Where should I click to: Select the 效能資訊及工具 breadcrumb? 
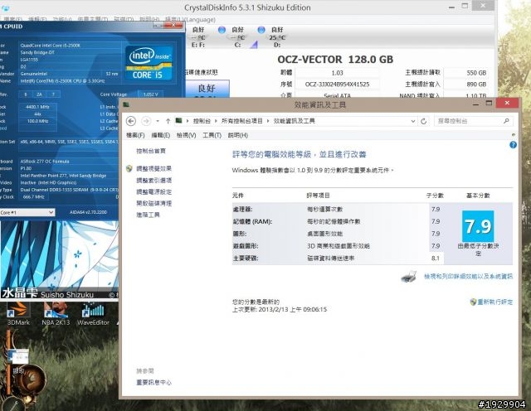click(x=294, y=121)
